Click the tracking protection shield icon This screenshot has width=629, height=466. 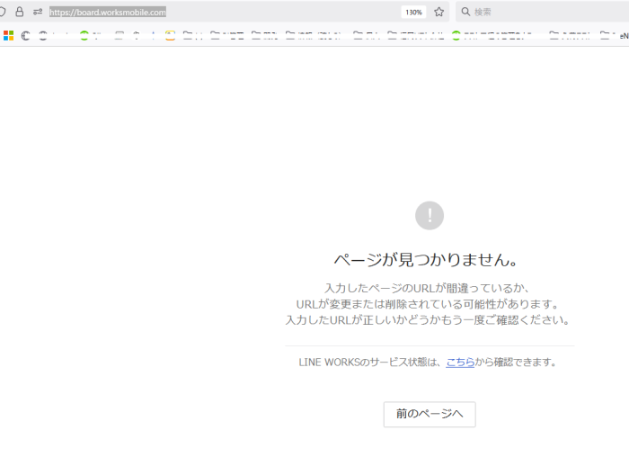[3, 12]
